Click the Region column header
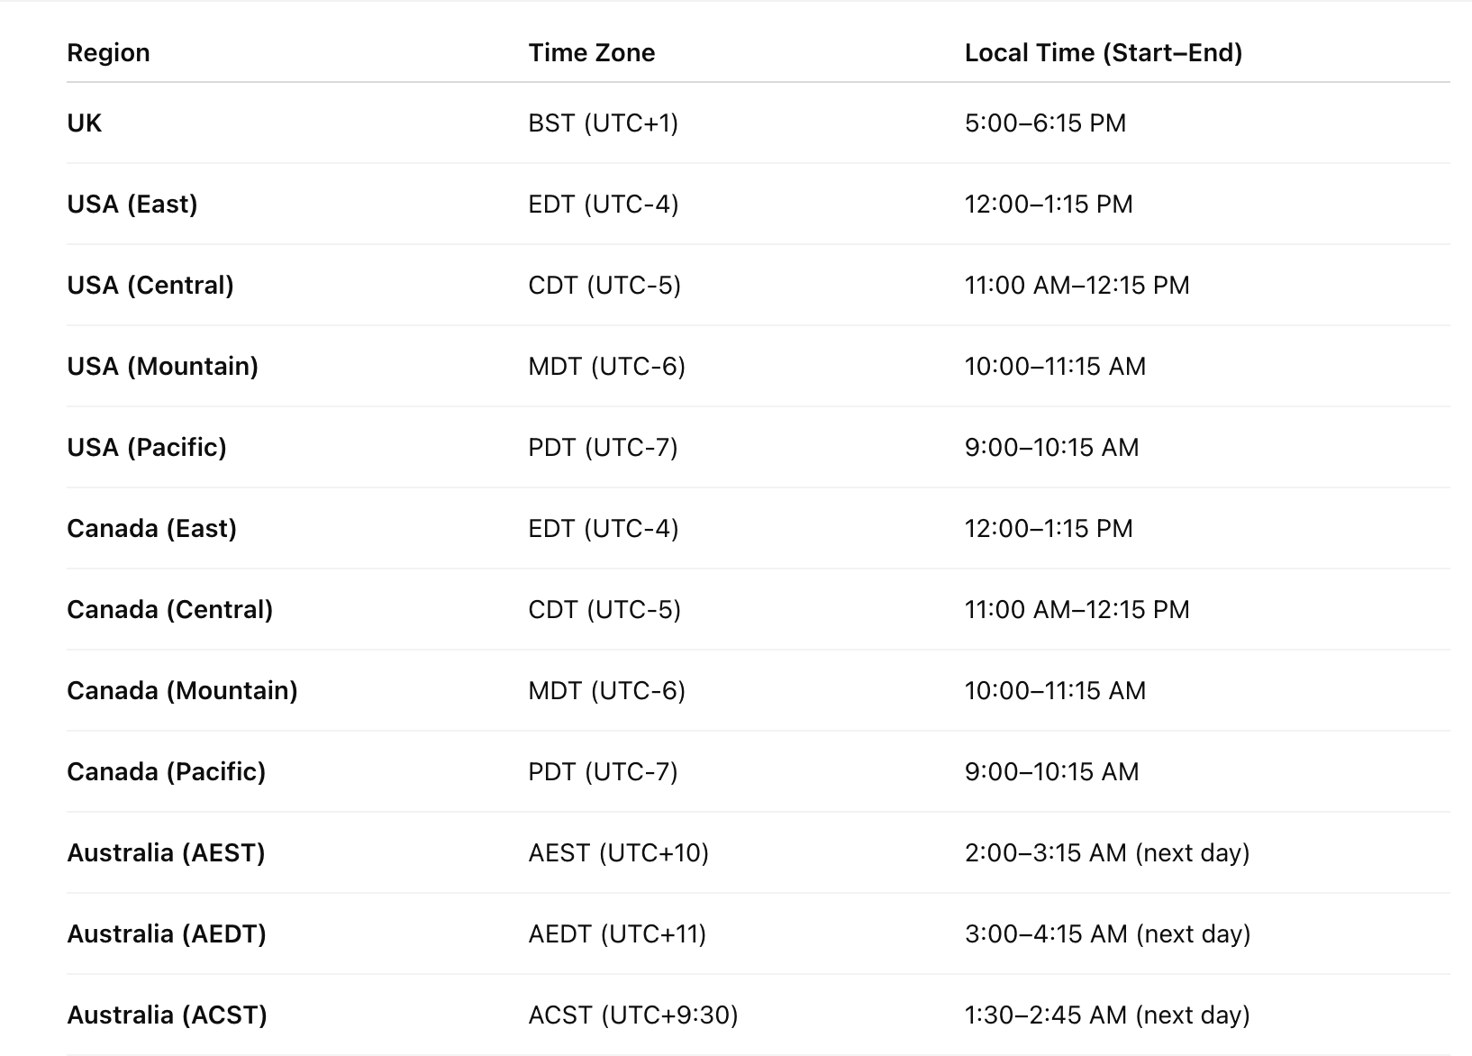Image resolution: width=1472 pixels, height=1056 pixels. tap(108, 52)
